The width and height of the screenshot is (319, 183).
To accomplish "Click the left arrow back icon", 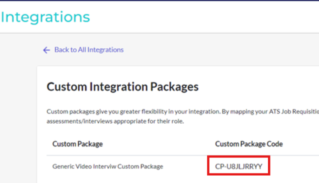I will pos(46,50).
